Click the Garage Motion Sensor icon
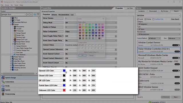Viewport: 183px width, 103px height. (x=15, y=41)
